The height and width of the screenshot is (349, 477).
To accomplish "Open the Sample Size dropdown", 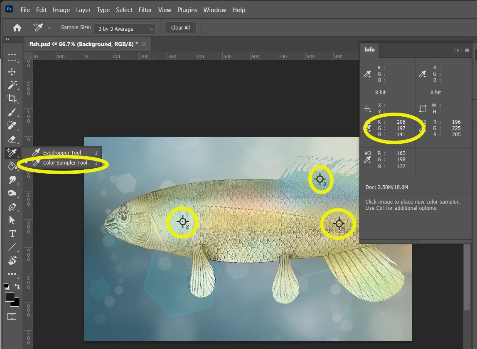I will click(125, 29).
